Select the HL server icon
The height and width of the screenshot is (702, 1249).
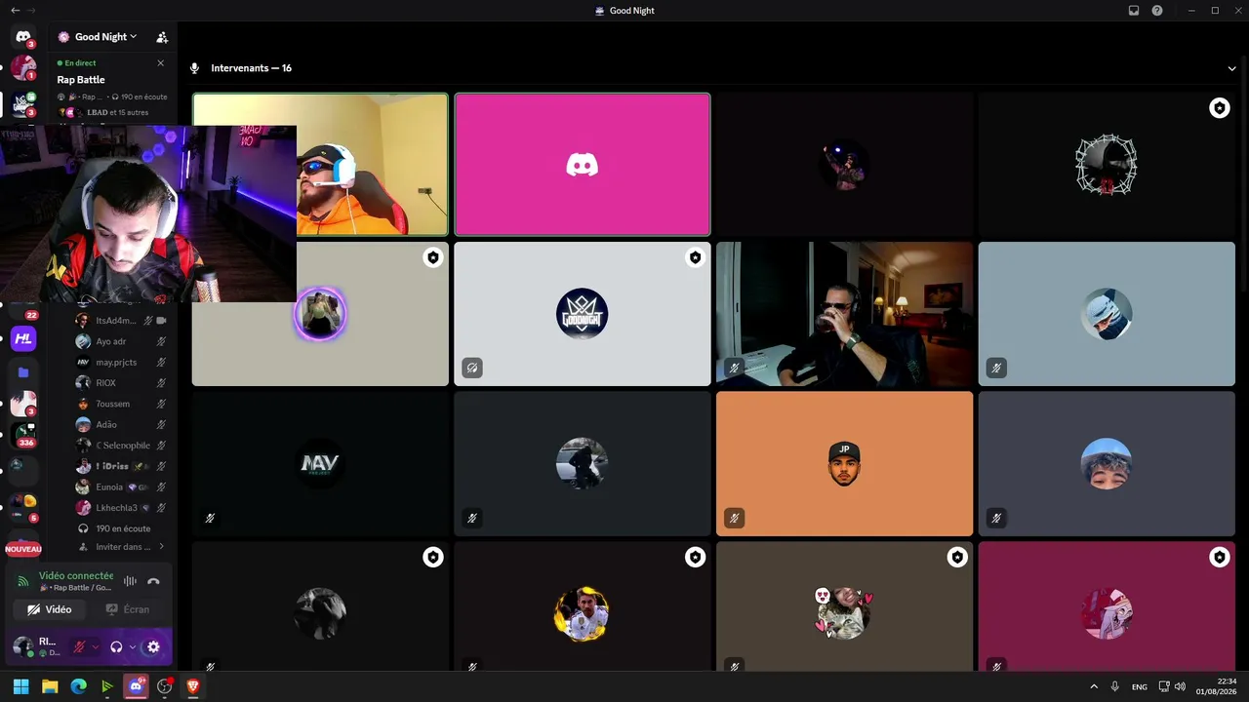click(x=23, y=339)
